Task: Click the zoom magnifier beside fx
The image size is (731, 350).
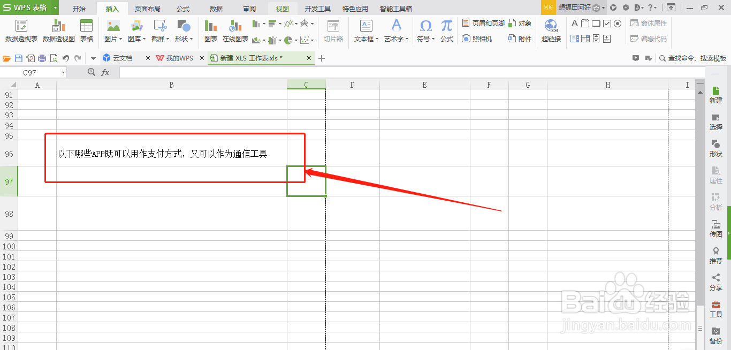Action: pos(91,72)
